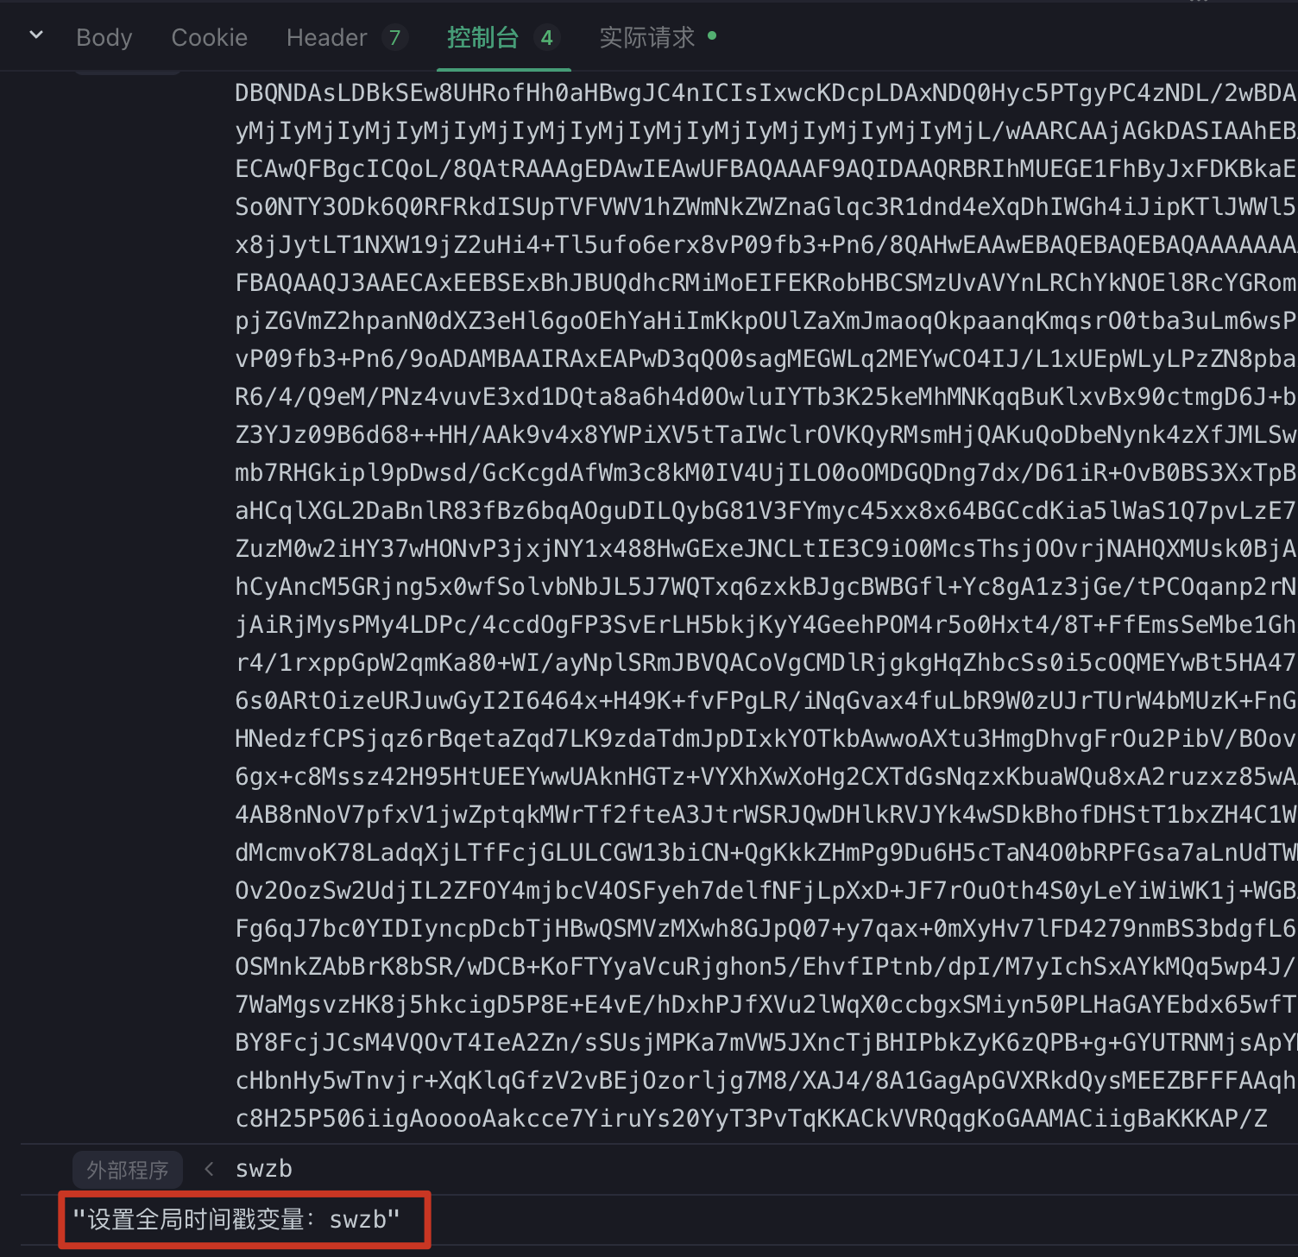The image size is (1298, 1257).
Task: Click the output line starting with yMjIyMjIyMj
Action: 765,131
